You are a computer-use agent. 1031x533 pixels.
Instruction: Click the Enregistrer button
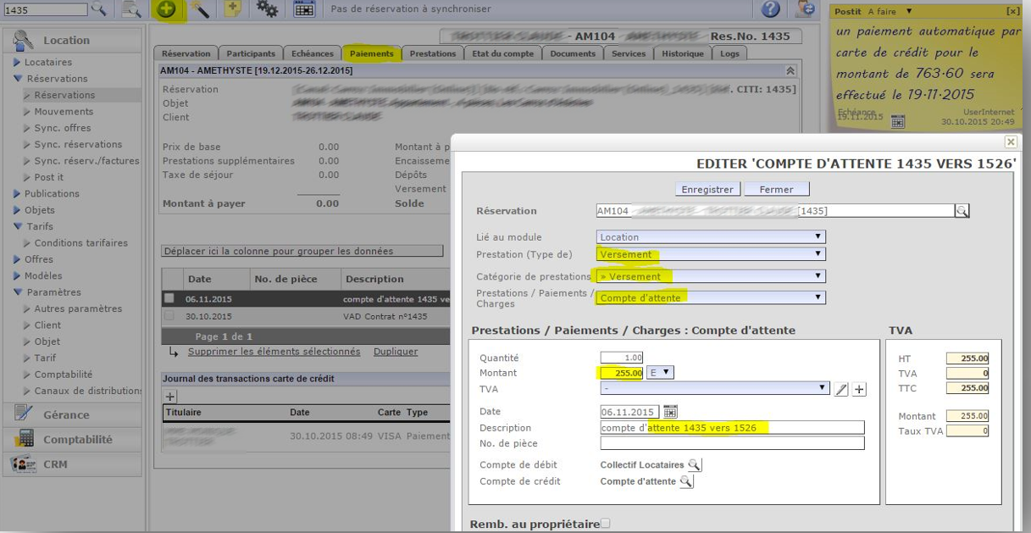click(x=707, y=189)
